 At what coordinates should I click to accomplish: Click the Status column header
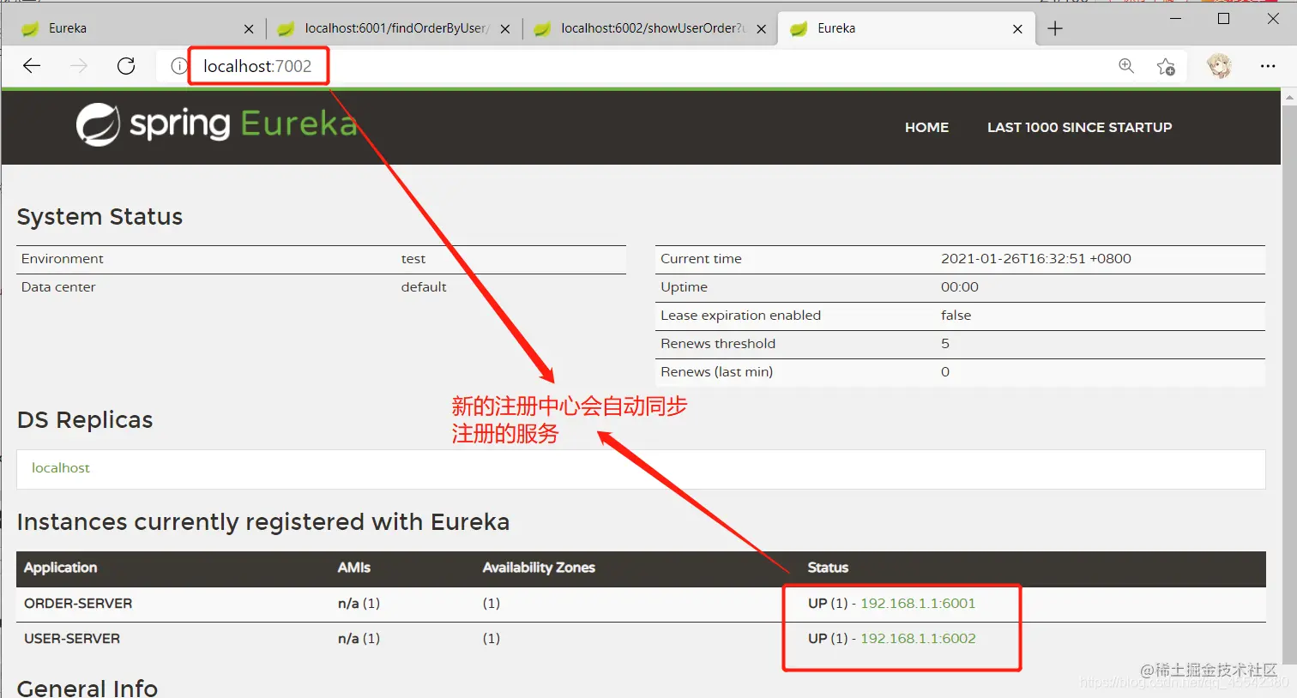click(828, 568)
